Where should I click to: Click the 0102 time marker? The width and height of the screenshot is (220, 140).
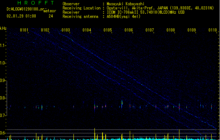tap(45, 30)
